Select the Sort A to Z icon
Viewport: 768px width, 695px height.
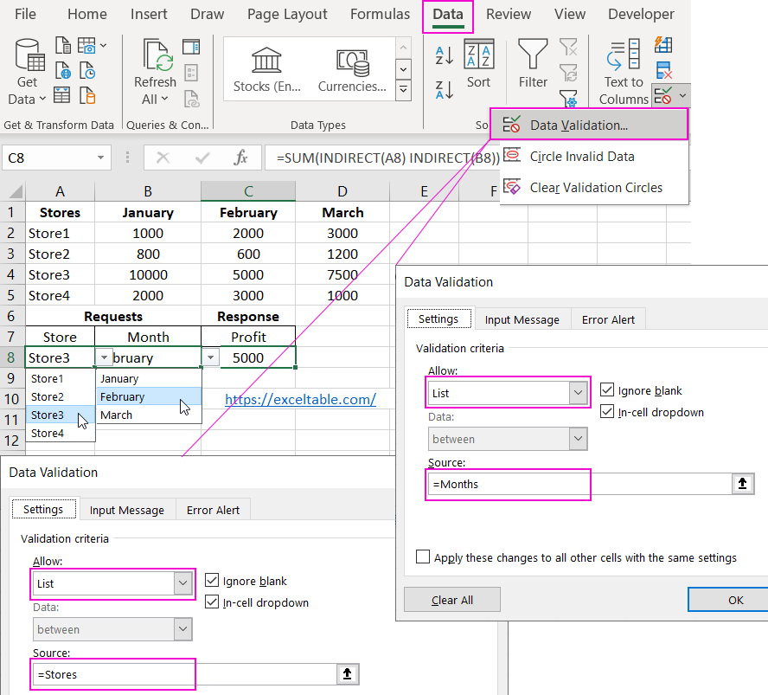pyautogui.click(x=443, y=54)
